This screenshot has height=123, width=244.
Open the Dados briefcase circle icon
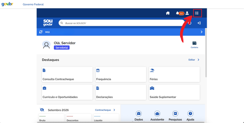139,114
